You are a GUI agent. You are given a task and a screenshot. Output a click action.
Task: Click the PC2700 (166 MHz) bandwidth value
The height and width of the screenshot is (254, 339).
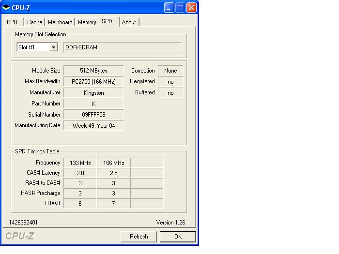point(93,82)
